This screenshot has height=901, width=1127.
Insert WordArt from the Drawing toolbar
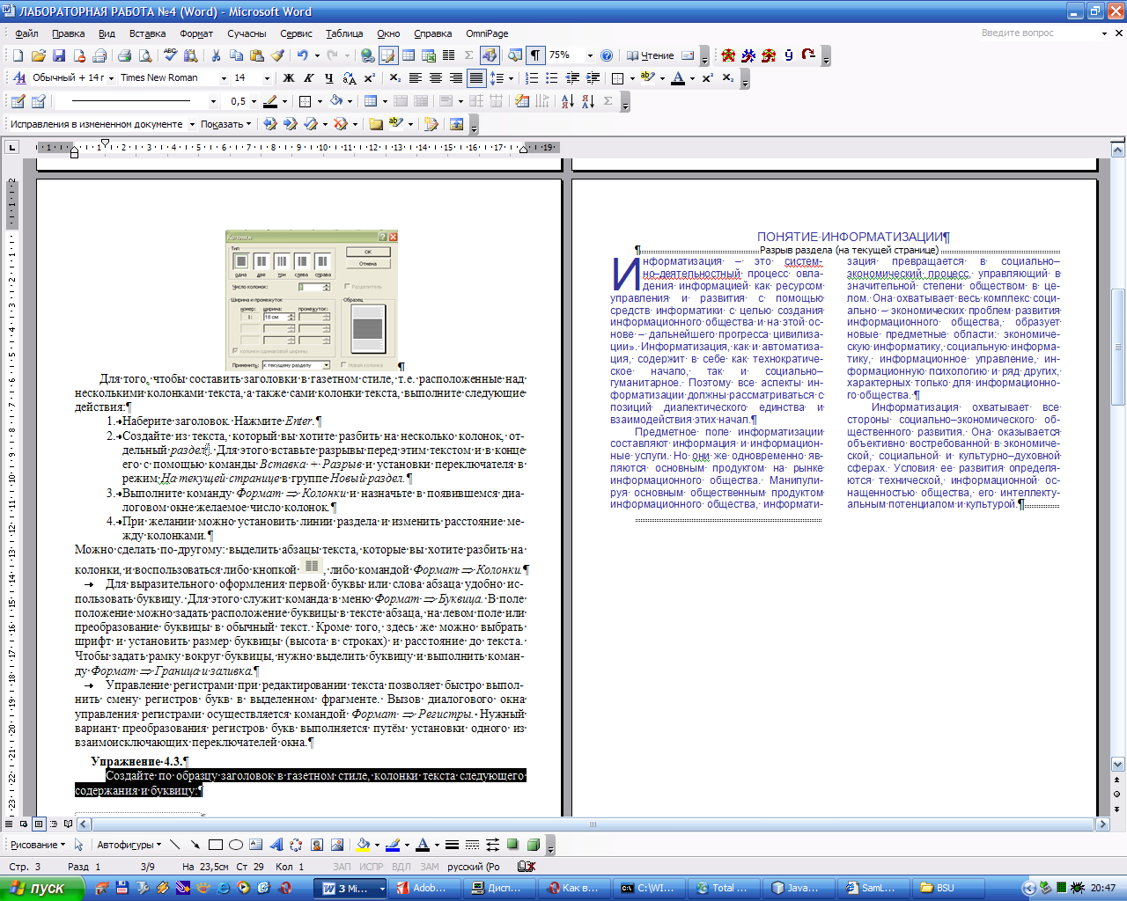(x=276, y=845)
